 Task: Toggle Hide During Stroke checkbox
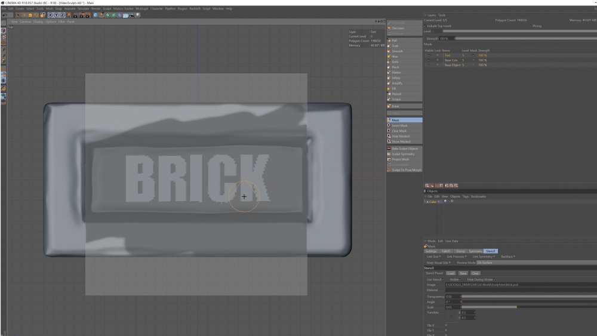(x=494, y=279)
